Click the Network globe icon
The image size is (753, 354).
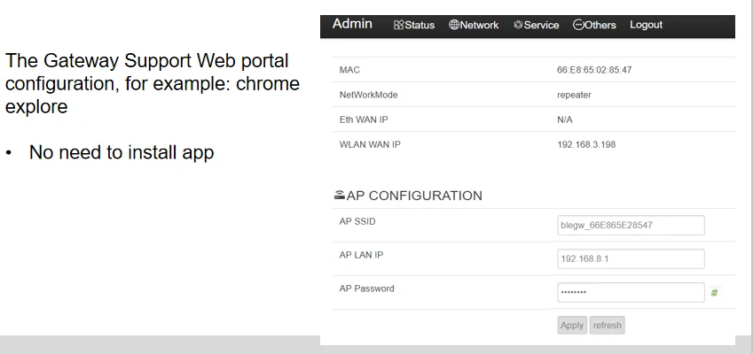(x=454, y=26)
